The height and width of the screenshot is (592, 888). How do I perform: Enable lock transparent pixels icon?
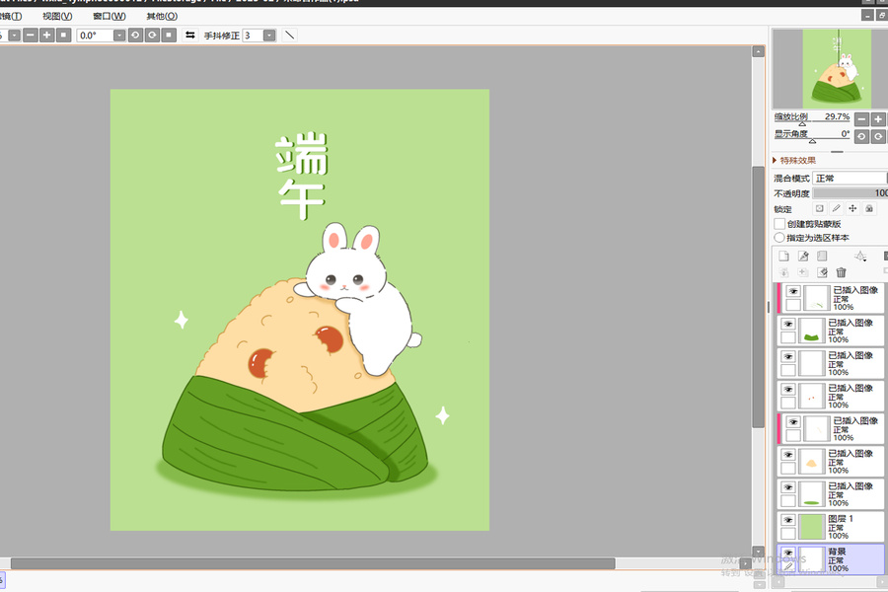[x=820, y=208]
